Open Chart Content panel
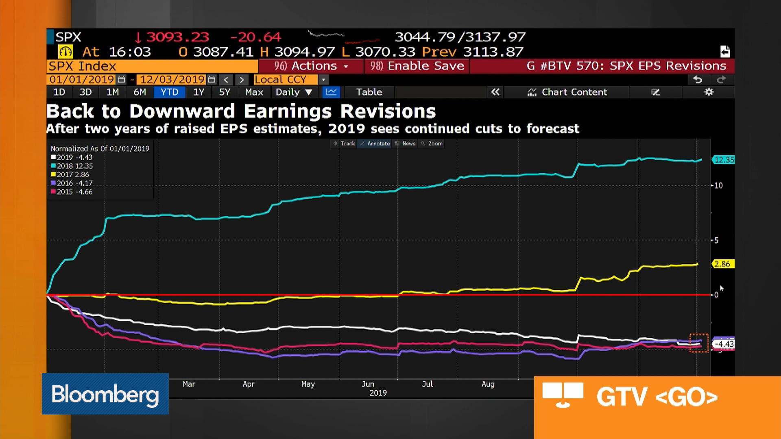The height and width of the screenshot is (439, 781). click(x=567, y=92)
